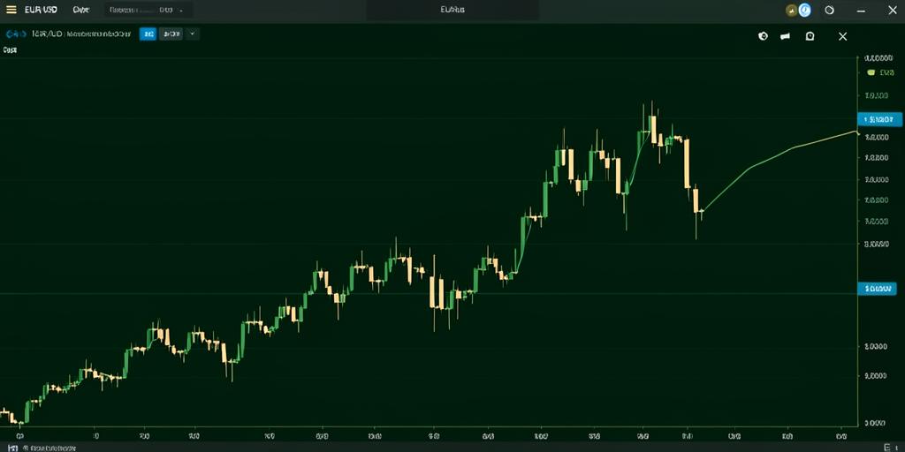The image size is (905, 452).
Task: Click the layout icon at bottom right
Action: pos(888,448)
